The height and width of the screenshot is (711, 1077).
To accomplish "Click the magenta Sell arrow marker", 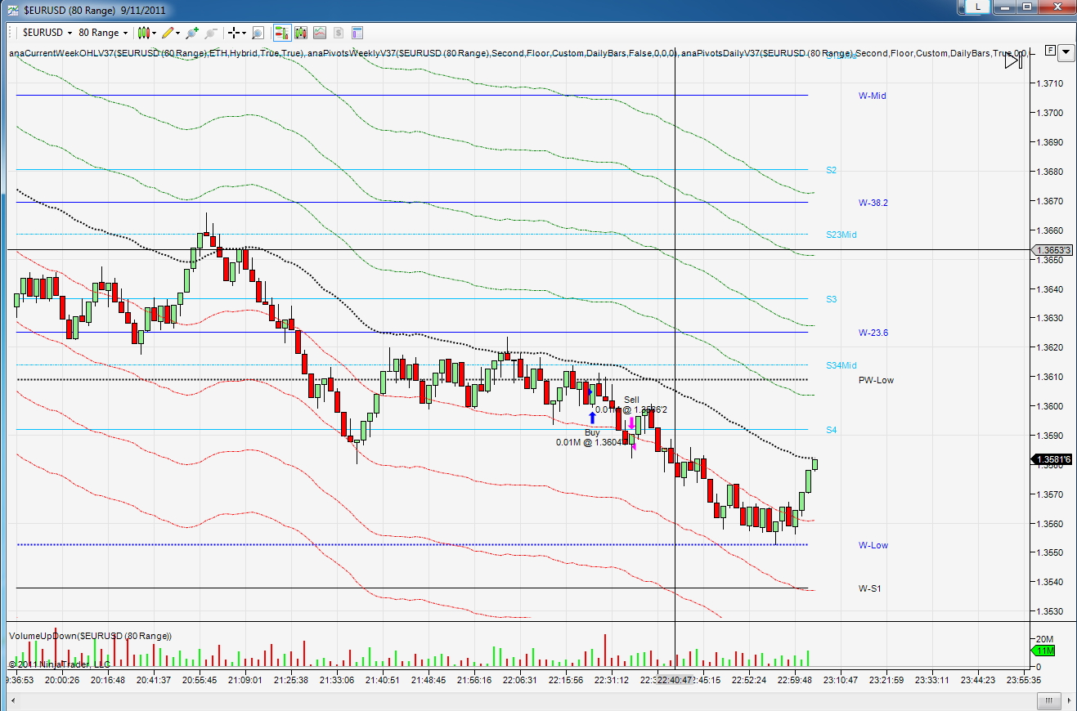I will 631,423.
